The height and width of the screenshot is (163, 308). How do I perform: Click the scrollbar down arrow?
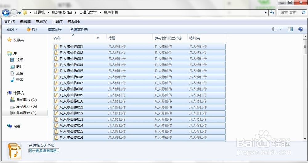pyautogui.click(x=305, y=139)
